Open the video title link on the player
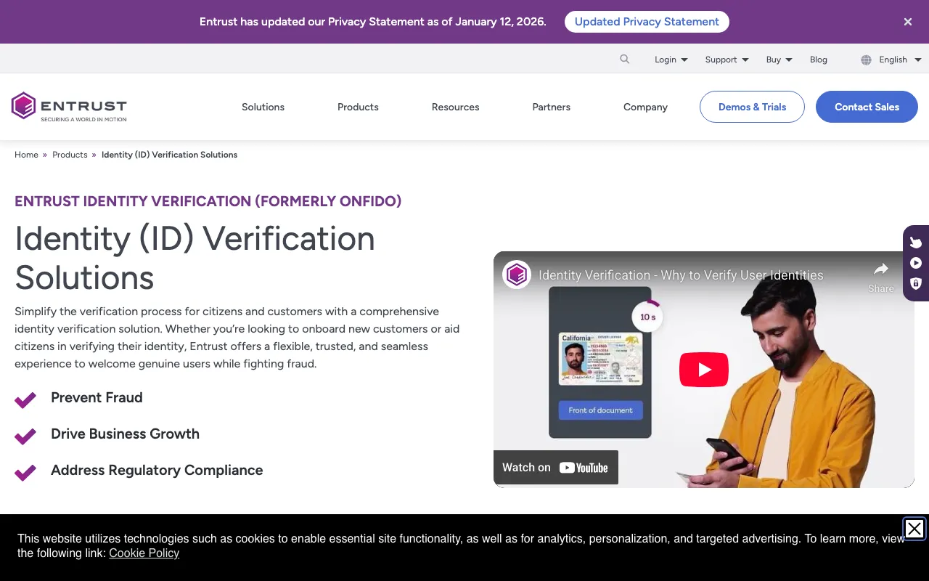The width and height of the screenshot is (929, 581). tap(681, 275)
